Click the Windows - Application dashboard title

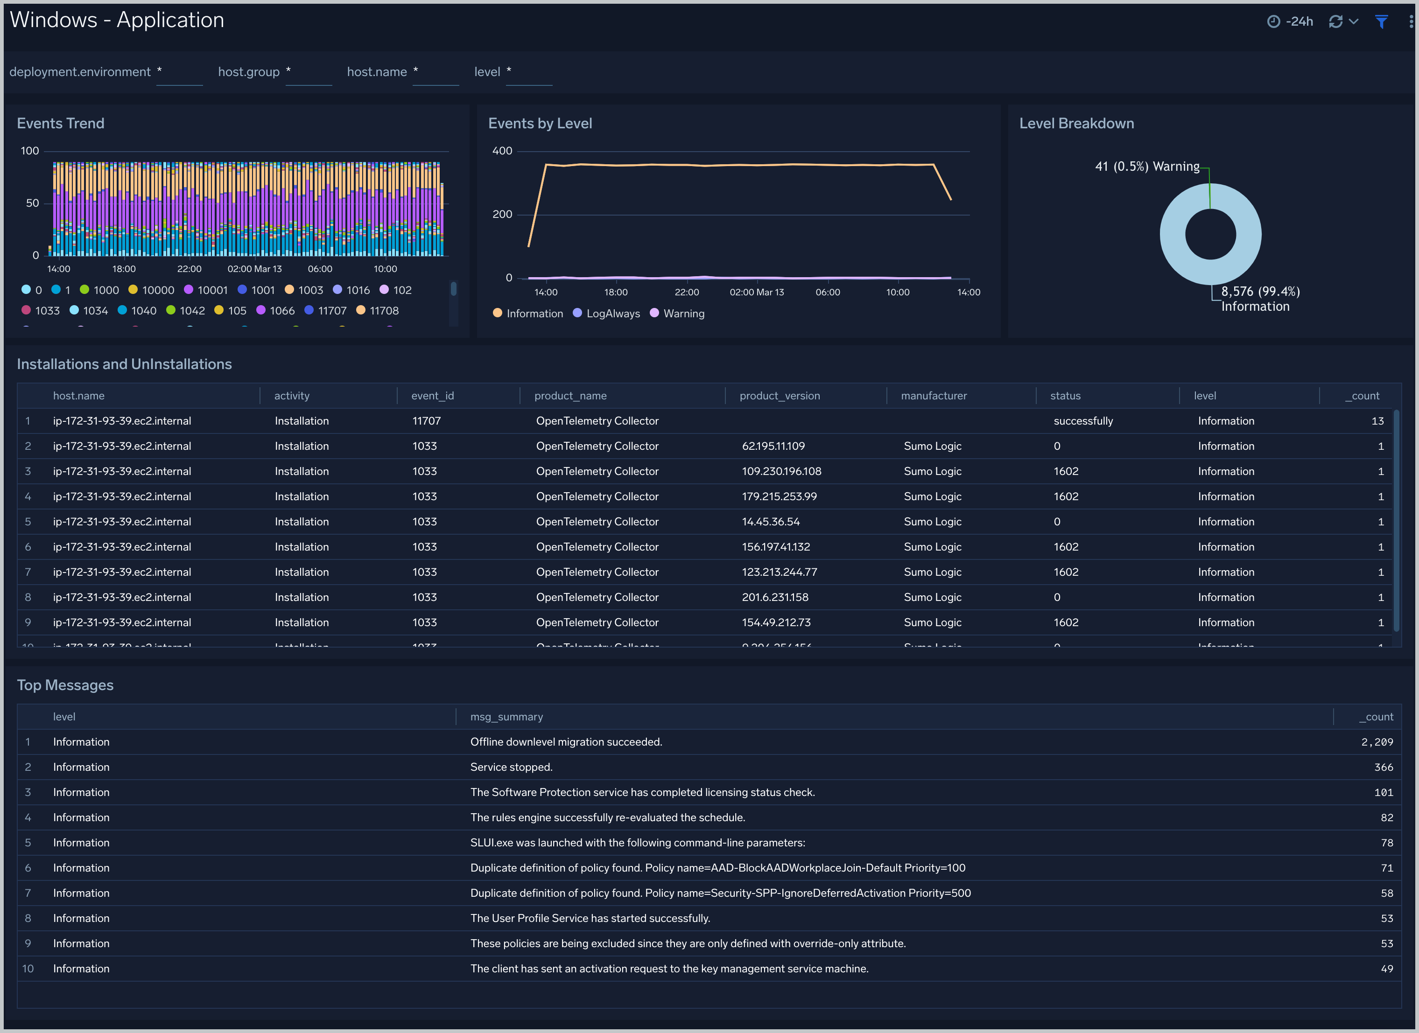117,20
